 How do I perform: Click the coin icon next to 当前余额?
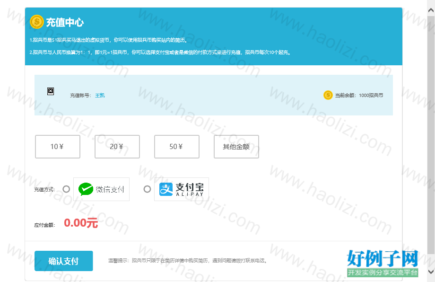coord(328,95)
